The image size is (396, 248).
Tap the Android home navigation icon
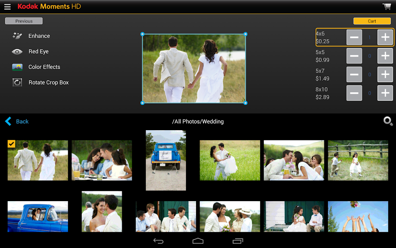(198, 241)
